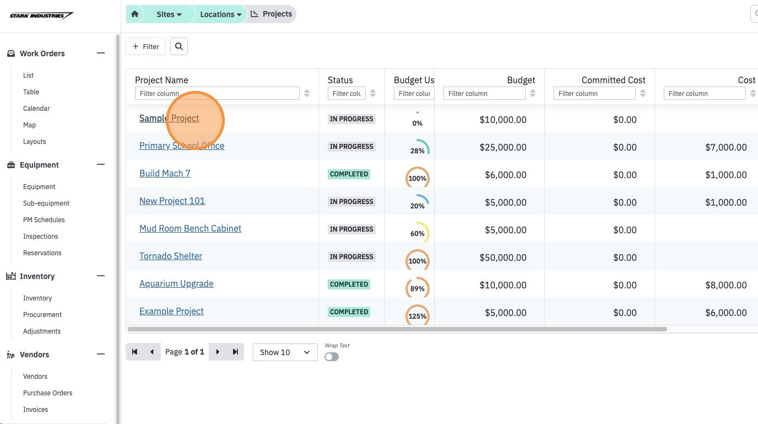Click the horizontal table scrollbar
The height and width of the screenshot is (424, 758).
pyautogui.click(x=397, y=329)
